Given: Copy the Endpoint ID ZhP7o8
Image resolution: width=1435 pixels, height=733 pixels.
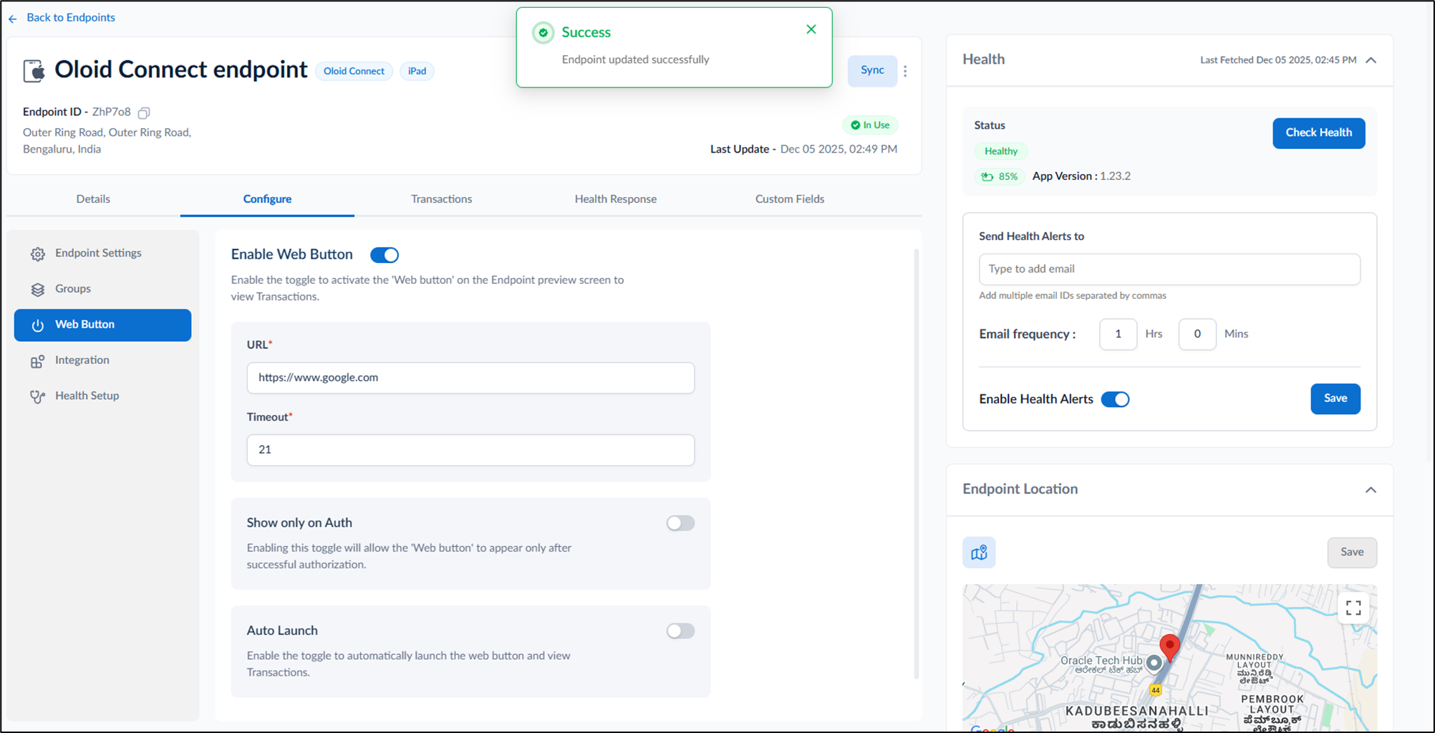Looking at the screenshot, I should (144, 112).
